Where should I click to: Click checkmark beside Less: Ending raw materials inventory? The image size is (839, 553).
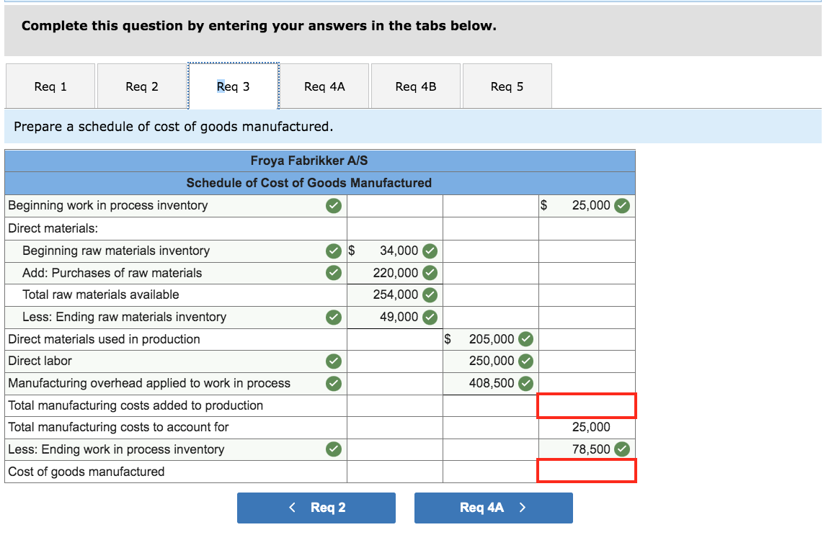pyautogui.click(x=333, y=317)
